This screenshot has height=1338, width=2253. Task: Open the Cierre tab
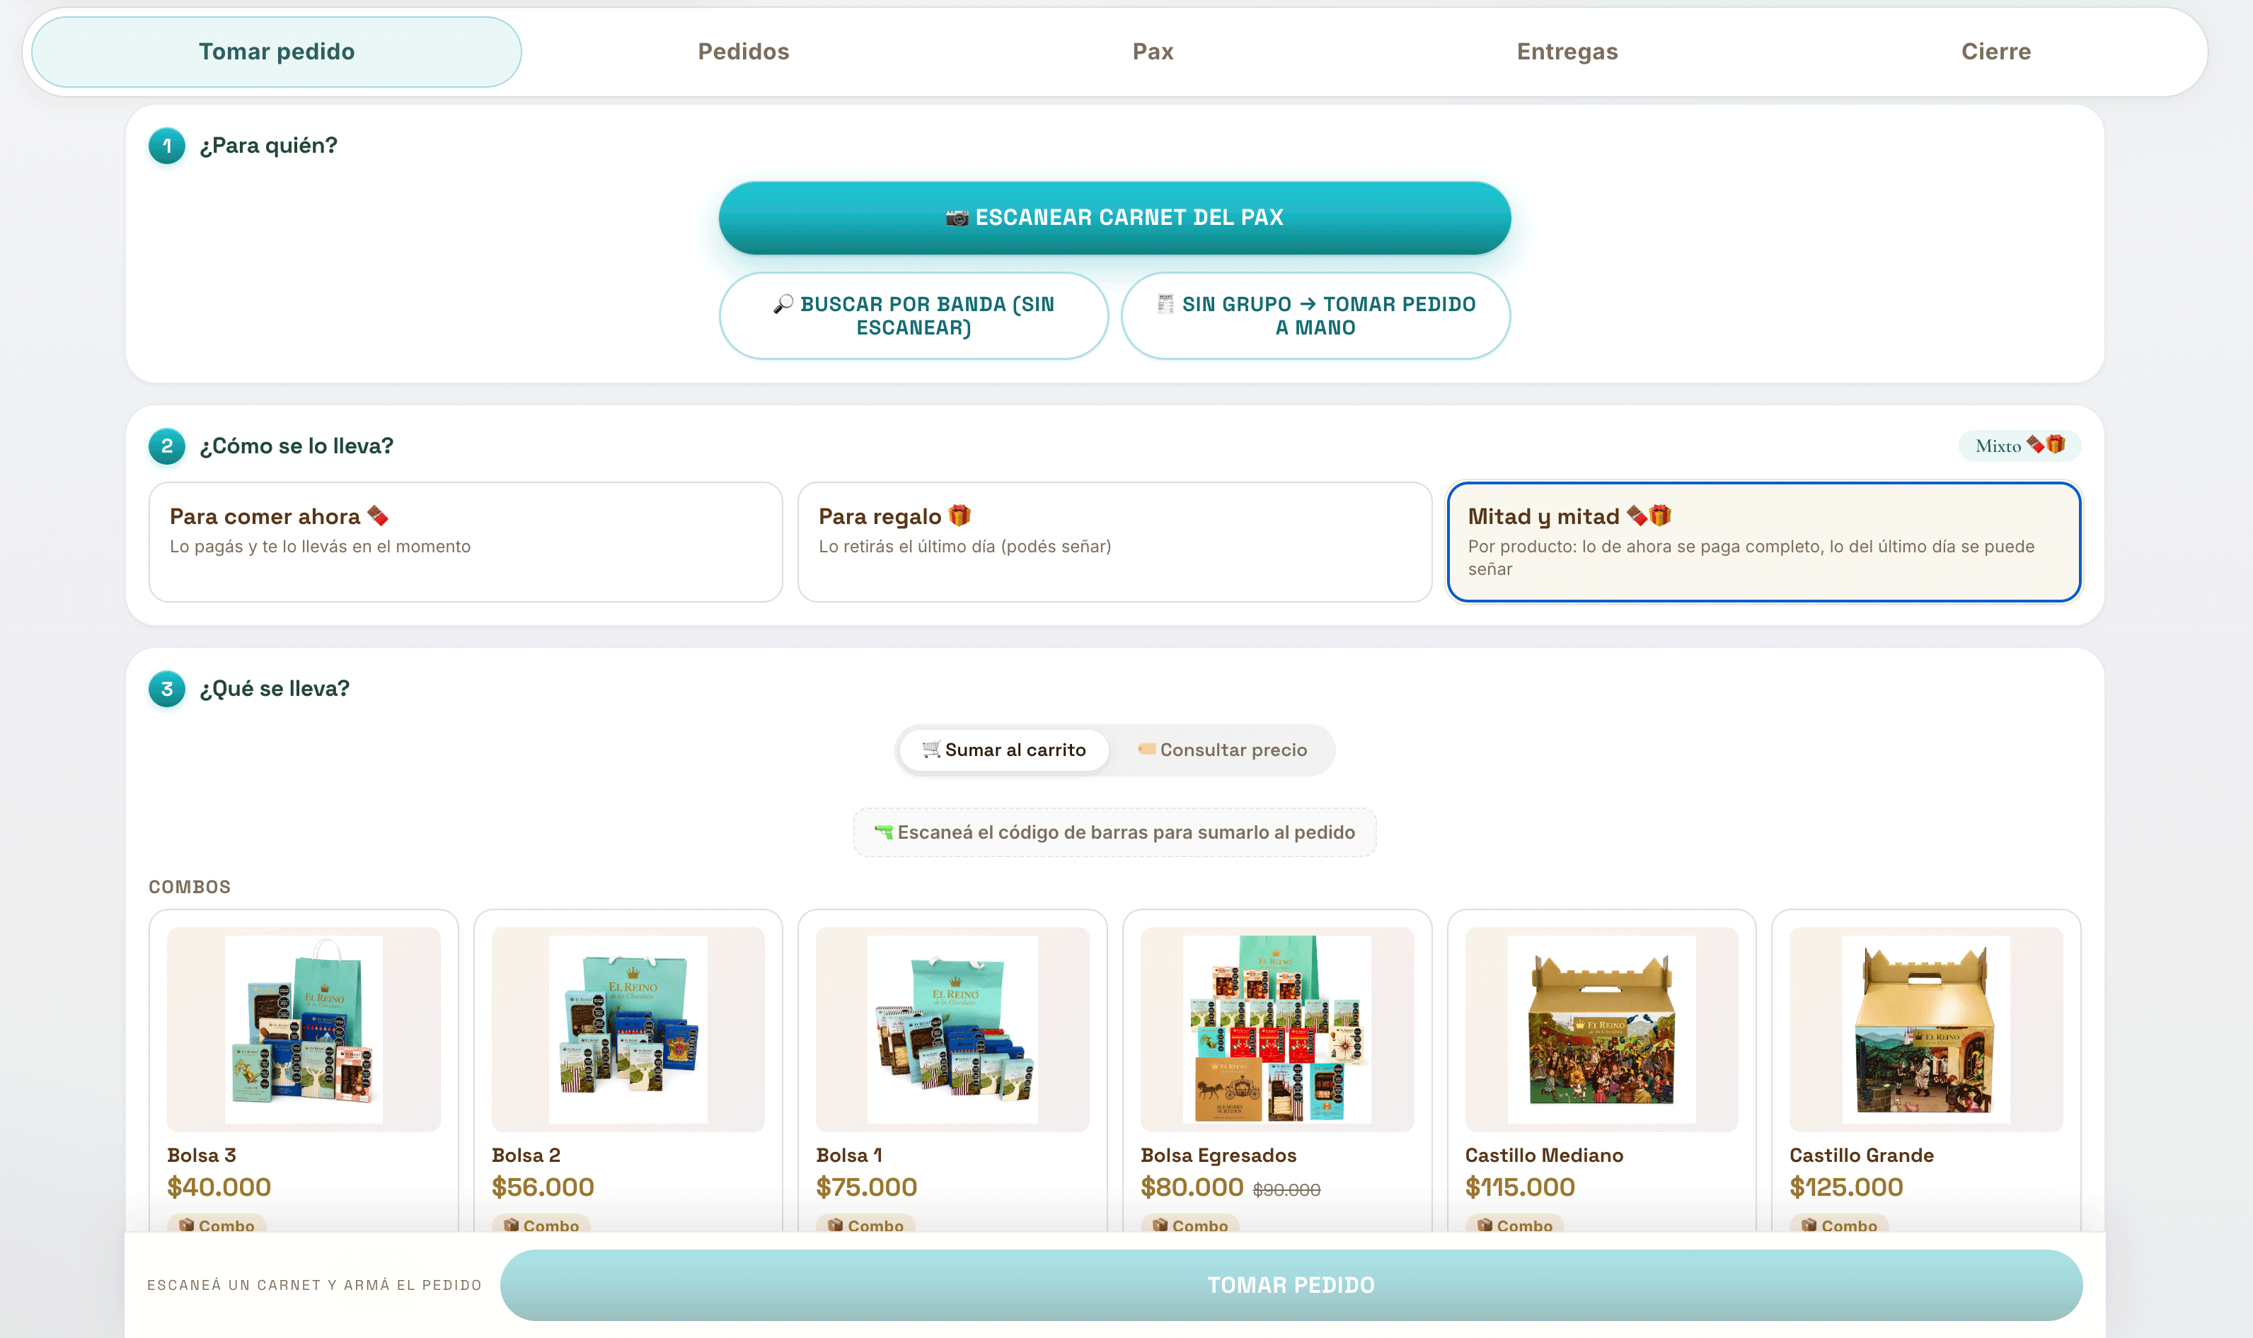point(1995,52)
